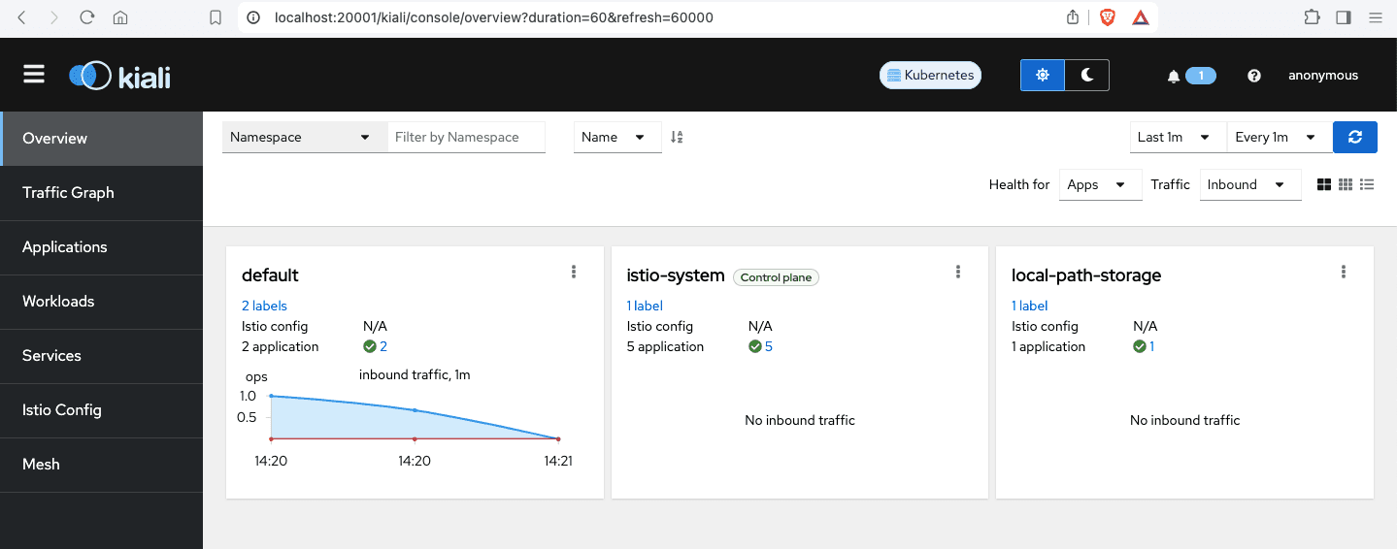Toggle the sort order icon
Image resolution: width=1397 pixels, height=549 pixels.
pos(677,138)
